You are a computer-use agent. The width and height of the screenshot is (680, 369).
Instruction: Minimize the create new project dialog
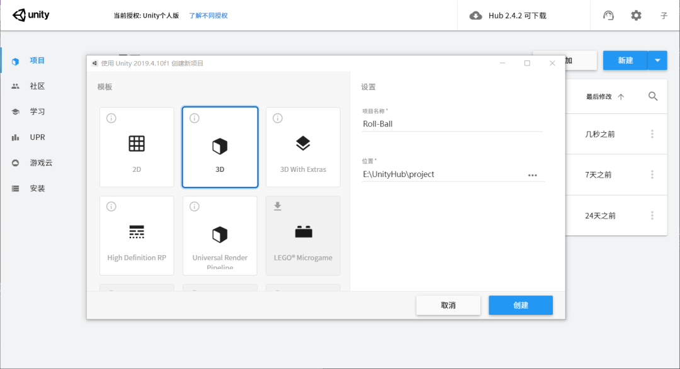pos(502,64)
